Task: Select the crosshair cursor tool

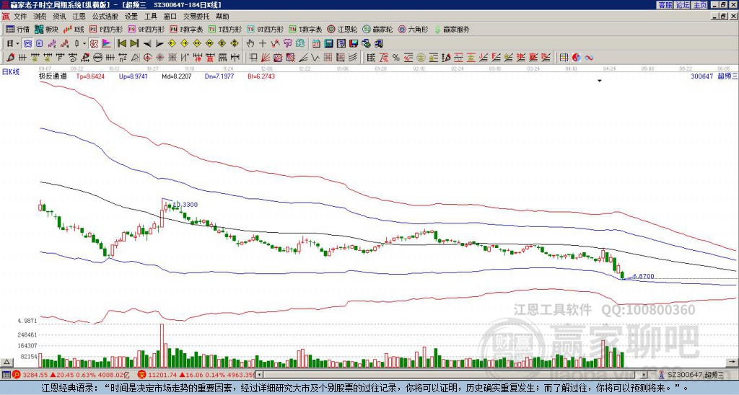Action: (263, 44)
